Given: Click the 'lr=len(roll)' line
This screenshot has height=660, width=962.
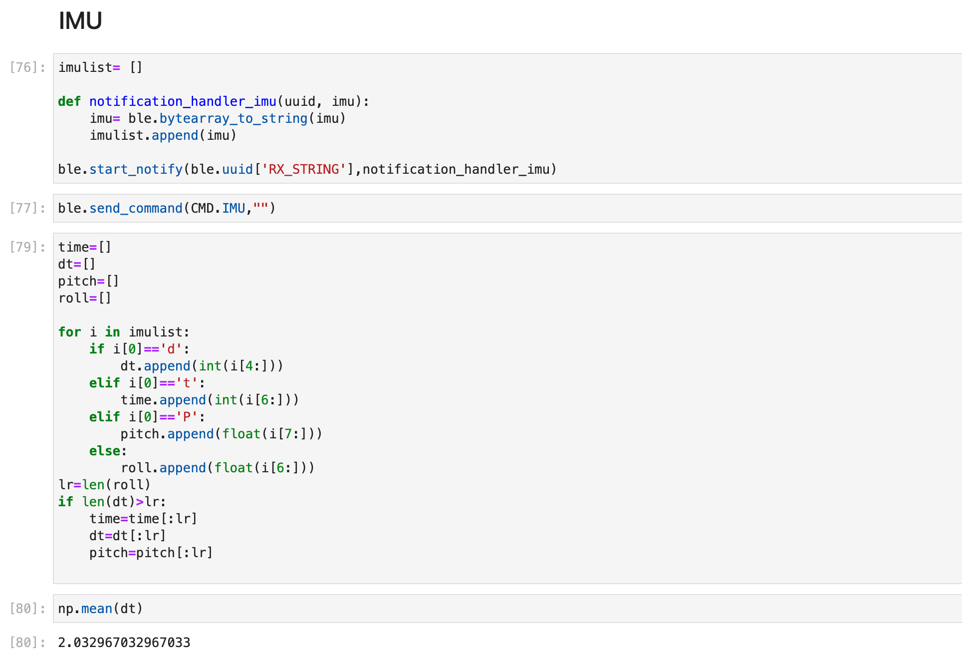Looking at the screenshot, I should coord(104,485).
